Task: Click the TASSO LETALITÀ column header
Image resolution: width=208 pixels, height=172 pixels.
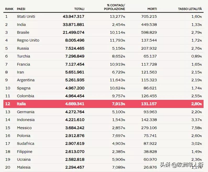Action: pyautogui.click(x=190, y=9)
